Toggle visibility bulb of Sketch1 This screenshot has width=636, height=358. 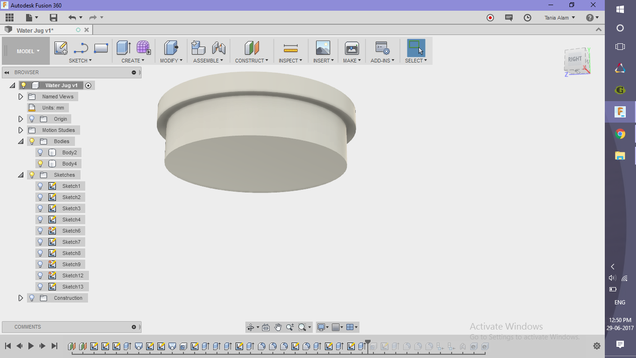click(x=40, y=186)
